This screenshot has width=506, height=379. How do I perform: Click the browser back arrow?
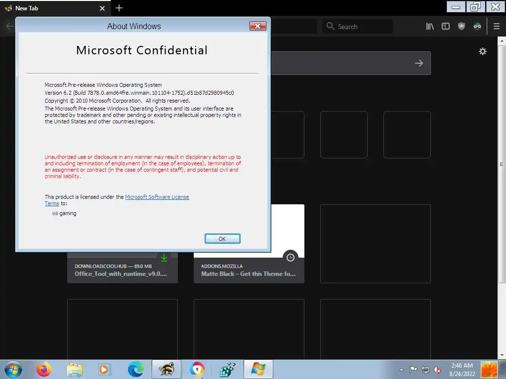tap(10, 27)
